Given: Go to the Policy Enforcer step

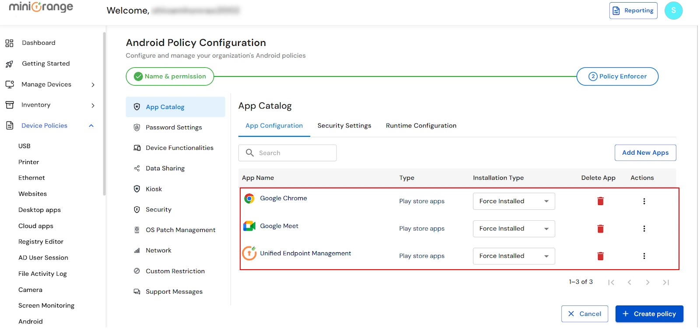Looking at the screenshot, I should [x=617, y=76].
